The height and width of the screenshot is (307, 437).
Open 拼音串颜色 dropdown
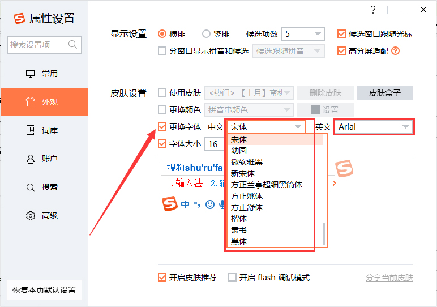click(x=249, y=110)
